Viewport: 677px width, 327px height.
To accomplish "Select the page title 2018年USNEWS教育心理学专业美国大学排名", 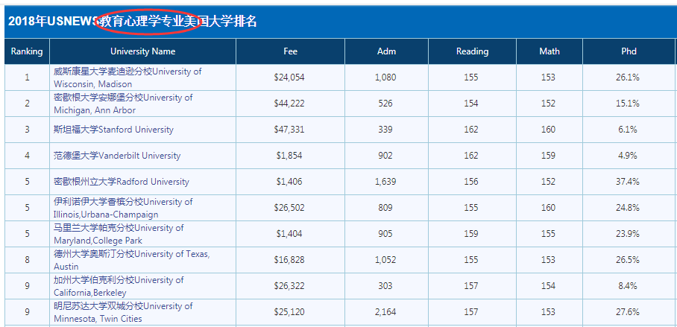I will coord(133,21).
